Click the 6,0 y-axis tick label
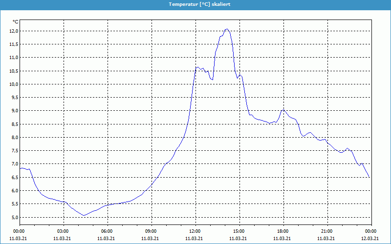 [14, 191]
